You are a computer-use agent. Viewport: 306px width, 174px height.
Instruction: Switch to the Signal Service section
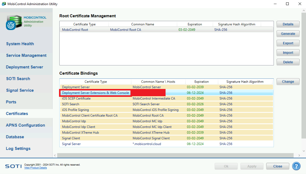click(x=20, y=90)
